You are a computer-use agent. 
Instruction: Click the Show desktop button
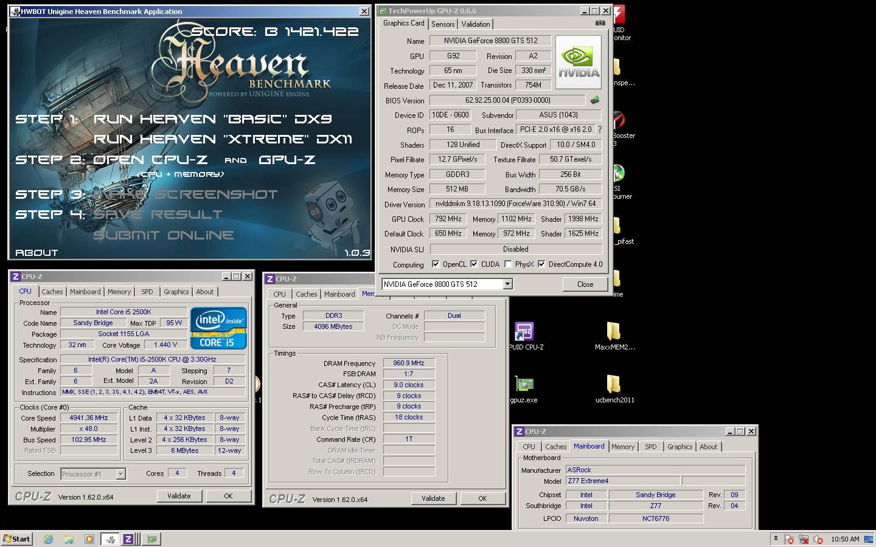click(869, 539)
